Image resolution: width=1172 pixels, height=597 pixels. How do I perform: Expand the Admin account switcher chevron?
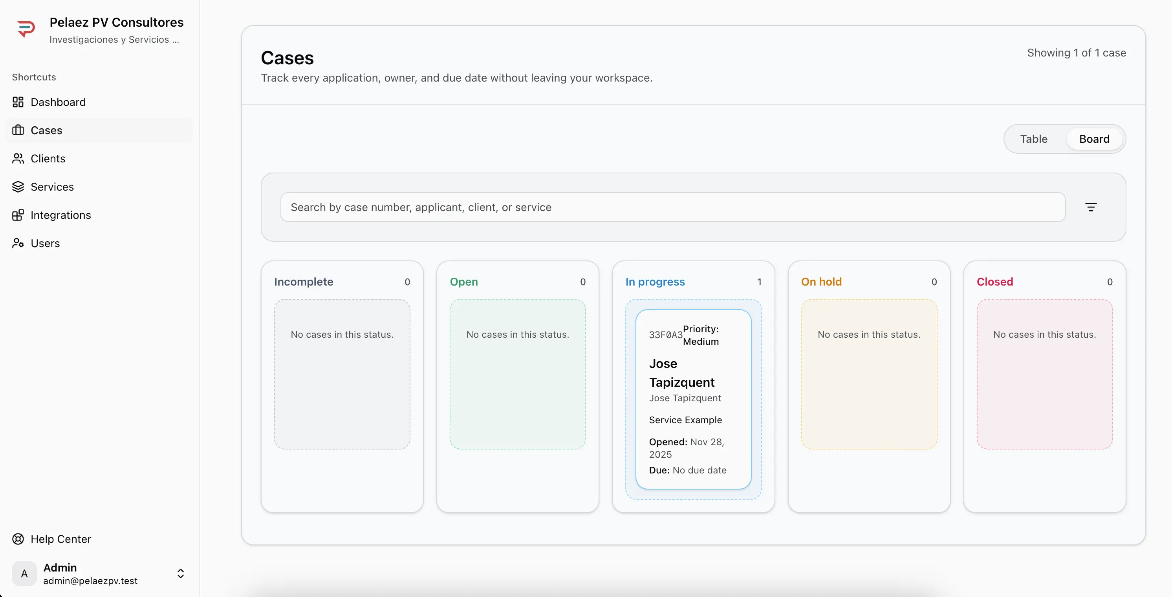pyautogui.click(x=181, y=574)
